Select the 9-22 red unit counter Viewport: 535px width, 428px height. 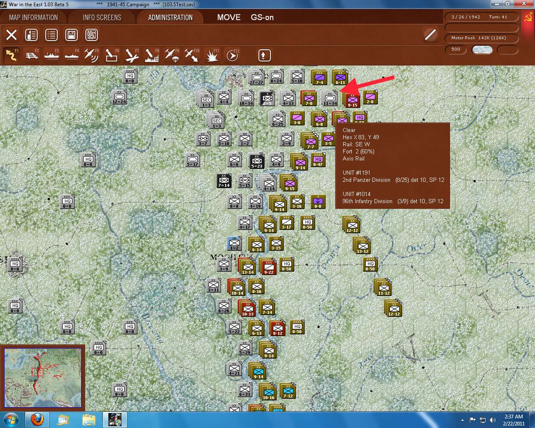268,267
